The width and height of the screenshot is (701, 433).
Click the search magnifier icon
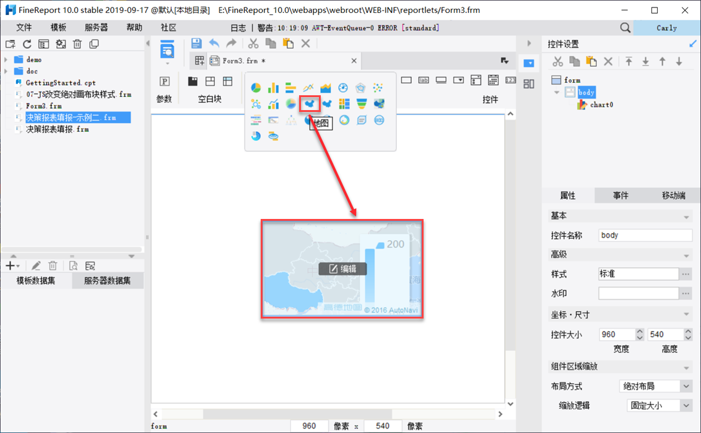tap(625, 28)
